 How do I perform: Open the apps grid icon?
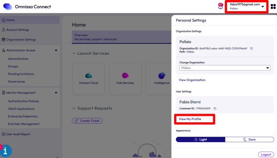point(273,6)
